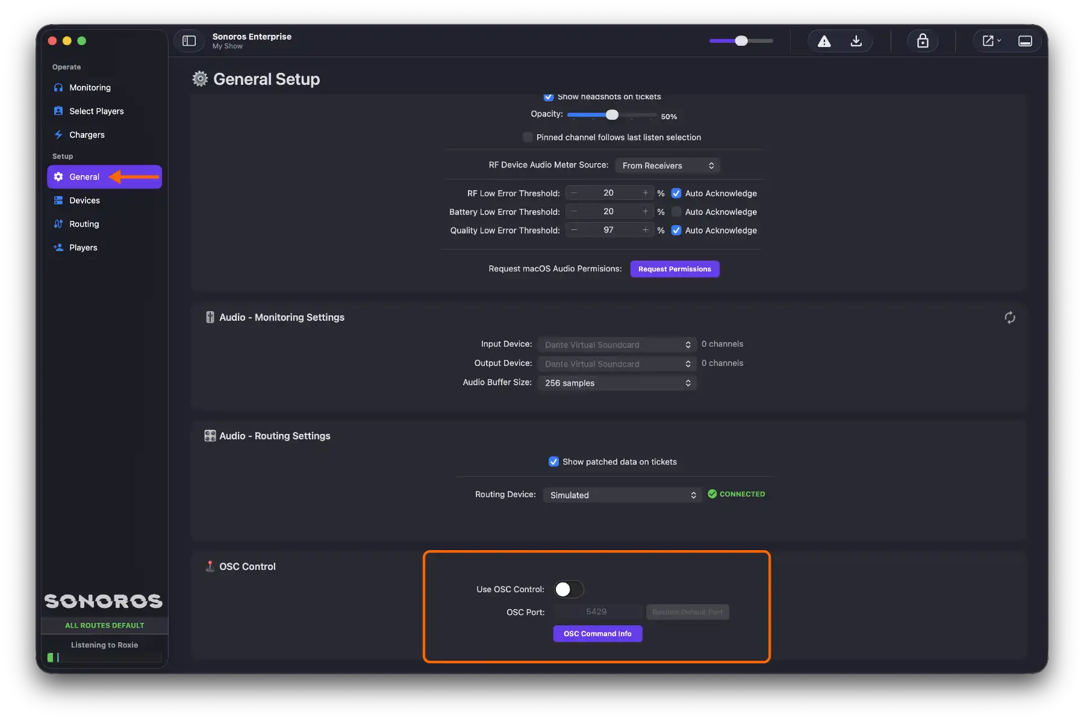Image resolution: width=1084 pixels, height=721 pixels.
Task: Toggle Quality Low Error Auto Acknowledge
Action: (x=676, y=231)
